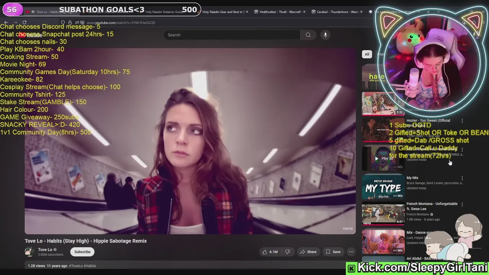Like the Tove Lo video
Screen dimensions: 489x275
tap(270, 252)
